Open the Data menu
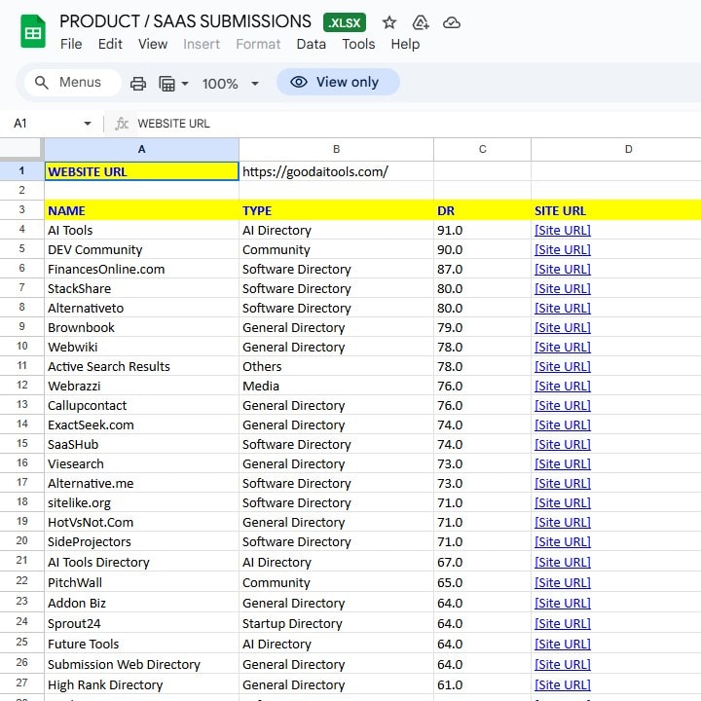Image resolution: width=701 pixels, height=701 pixels. (x=312, y=44)
